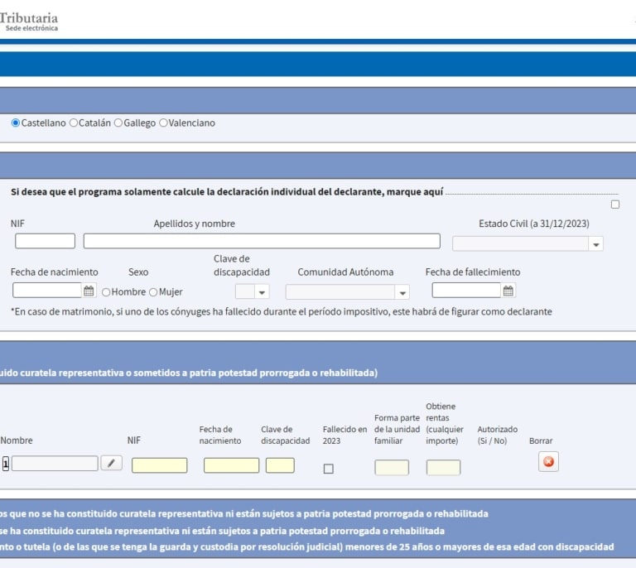
Task: Click row 1 Fecha de nacimiento field
Action: pos(231,465)
